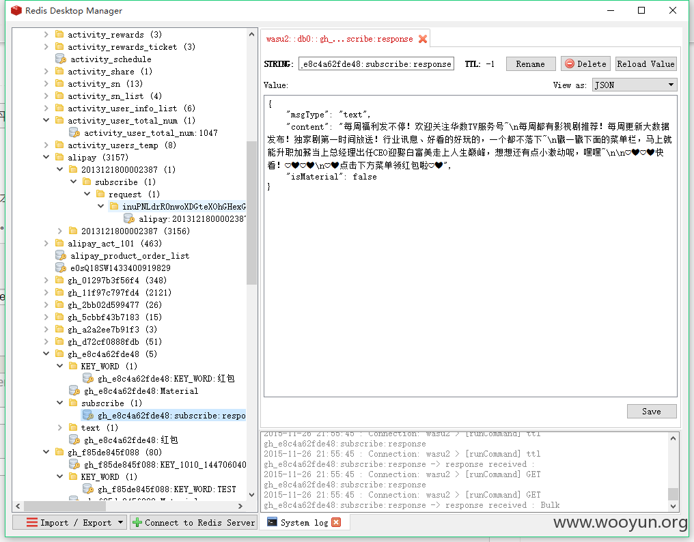
Task: Select gh_f85de845f088:KEY_1010_144706040 key
Action: [x=158, y=464]
